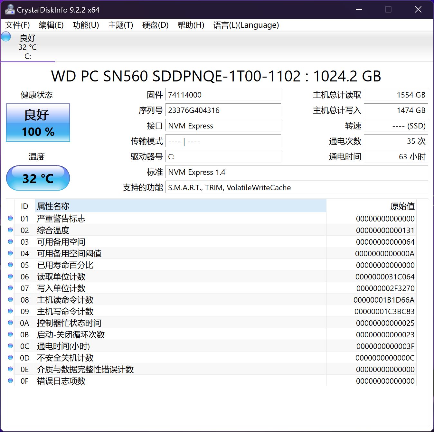Click the 健康状态 label

coord(37,95)
